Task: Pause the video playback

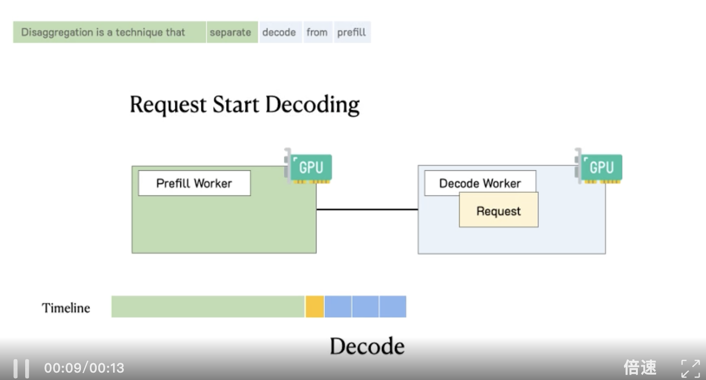Action: point(21,368)
